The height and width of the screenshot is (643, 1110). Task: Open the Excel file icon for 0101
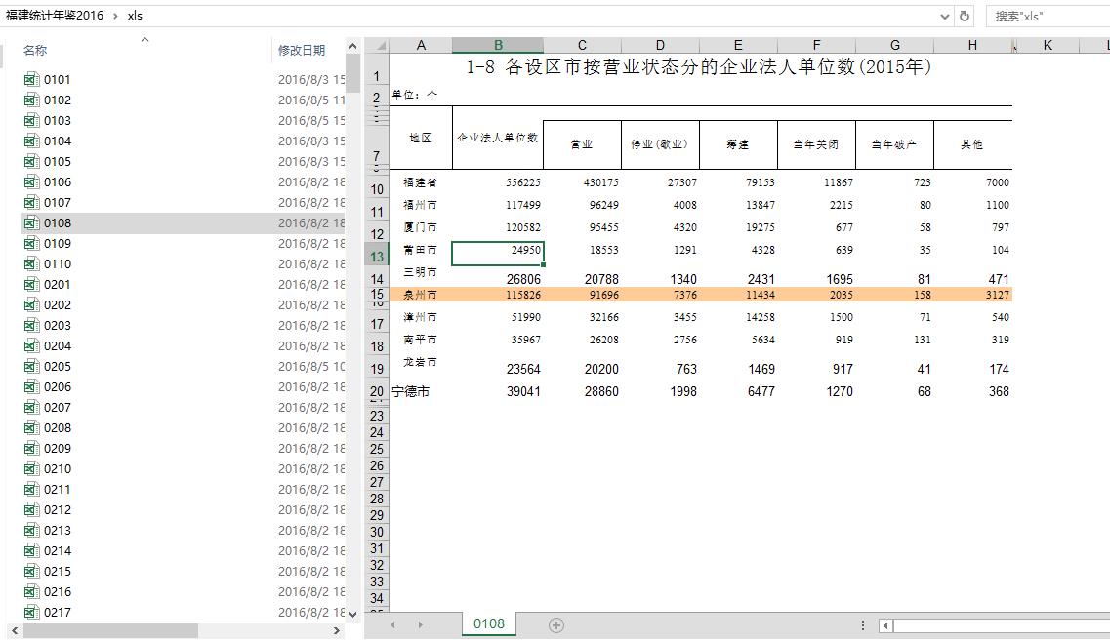[x=31, y=80]
